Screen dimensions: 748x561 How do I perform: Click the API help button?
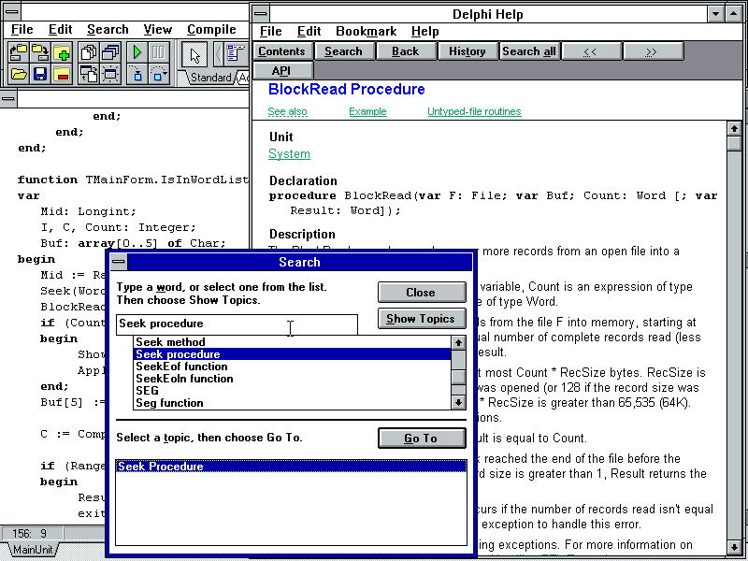tap(282, 71)
